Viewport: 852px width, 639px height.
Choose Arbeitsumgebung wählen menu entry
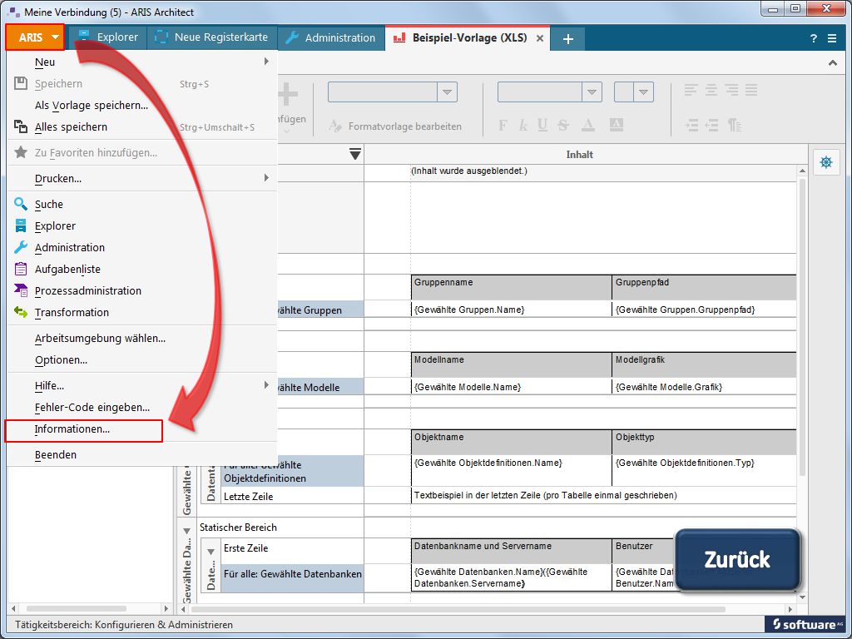point(141,338)
